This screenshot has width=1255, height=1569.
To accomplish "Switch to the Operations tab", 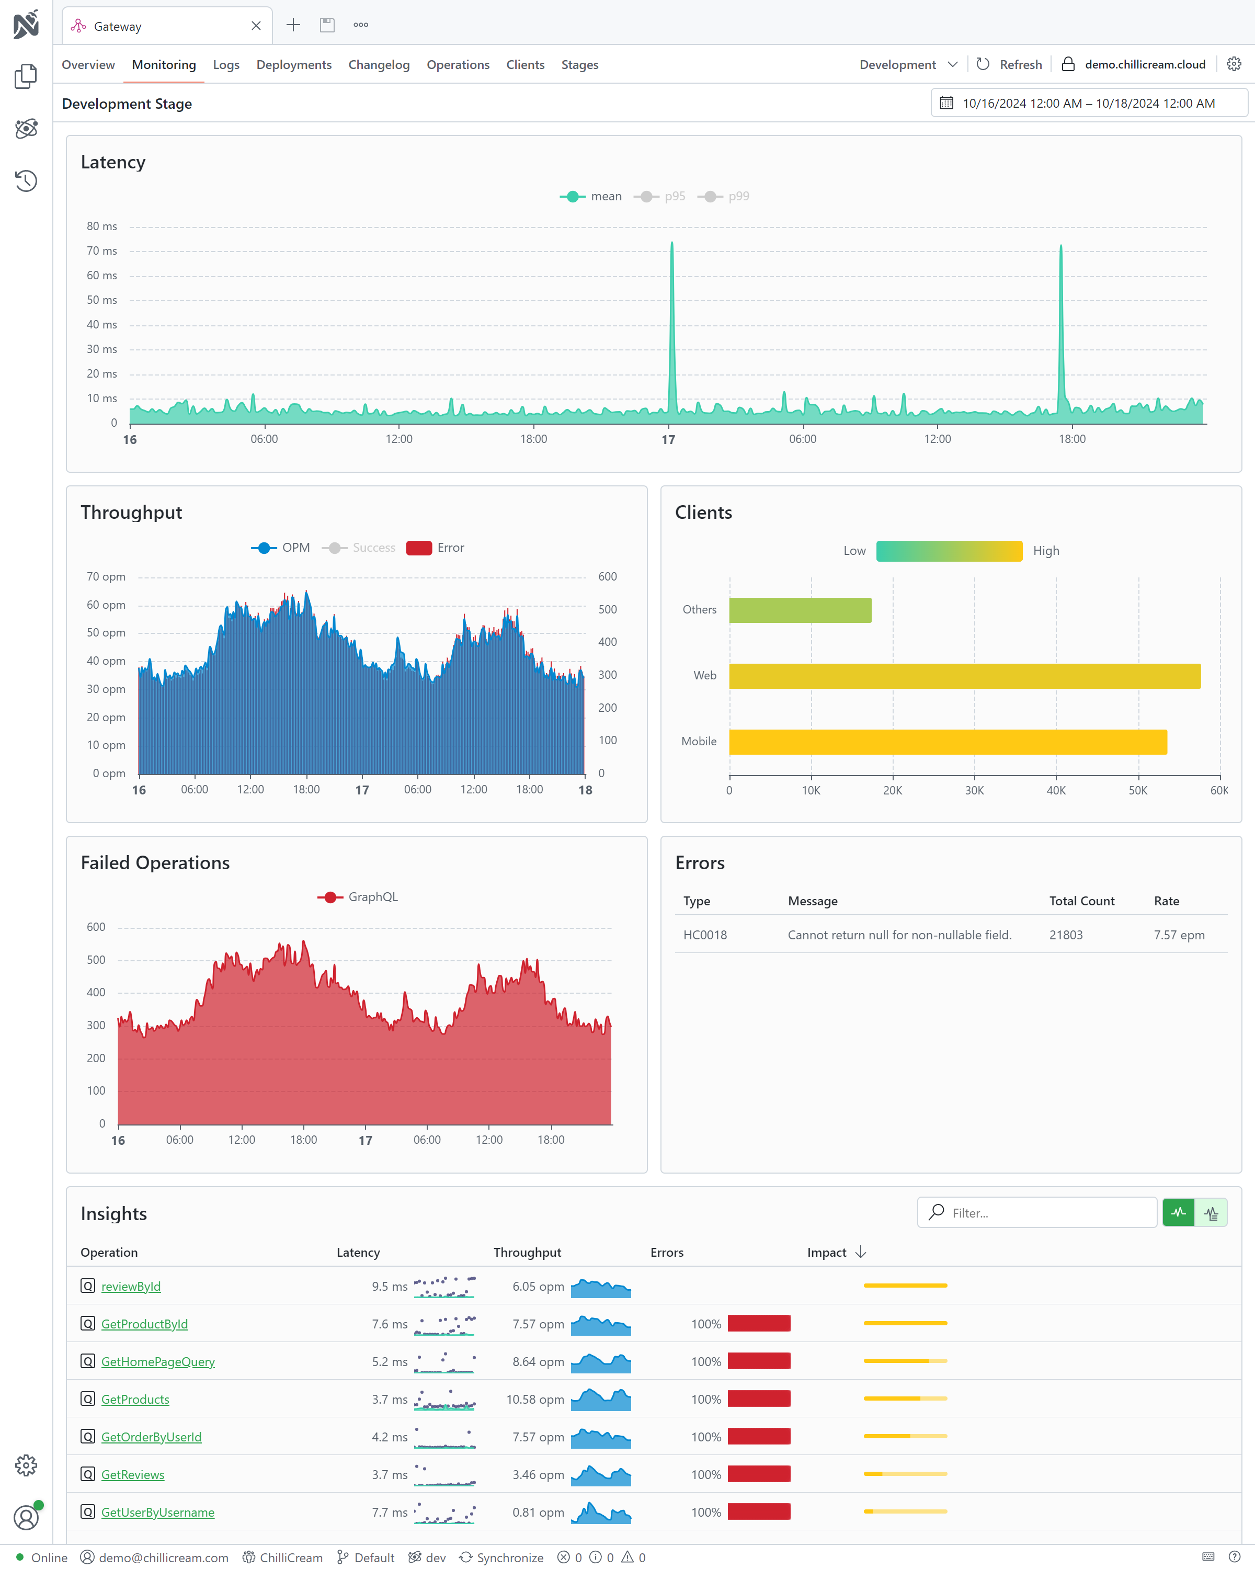I will click(x=458, y=65).
